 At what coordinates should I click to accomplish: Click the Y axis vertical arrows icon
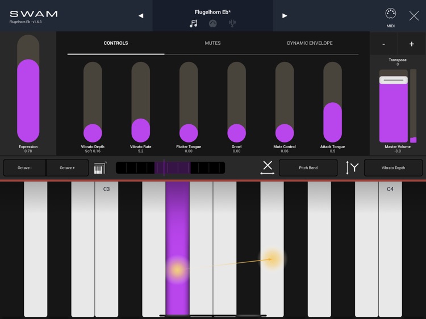[x=352, y=167]
